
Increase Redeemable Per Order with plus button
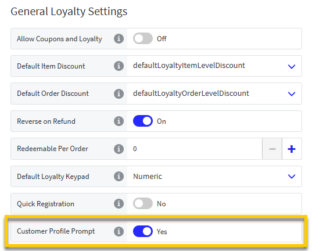292,149
